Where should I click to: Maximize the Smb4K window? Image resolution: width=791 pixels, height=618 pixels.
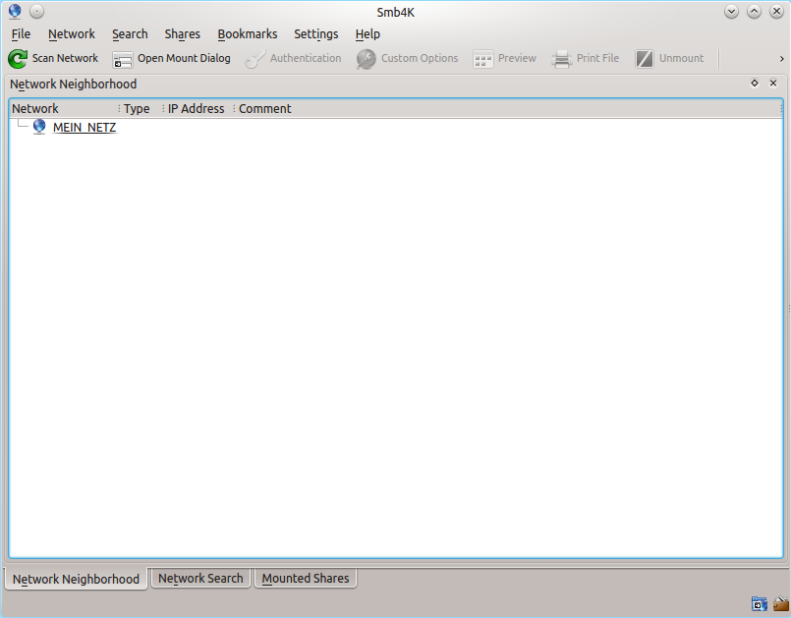click(754, 11)
